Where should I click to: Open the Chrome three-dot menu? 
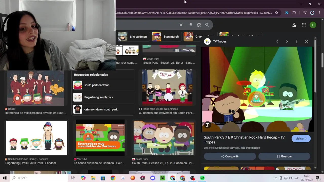pyautogui.click(x=319, y=13)
